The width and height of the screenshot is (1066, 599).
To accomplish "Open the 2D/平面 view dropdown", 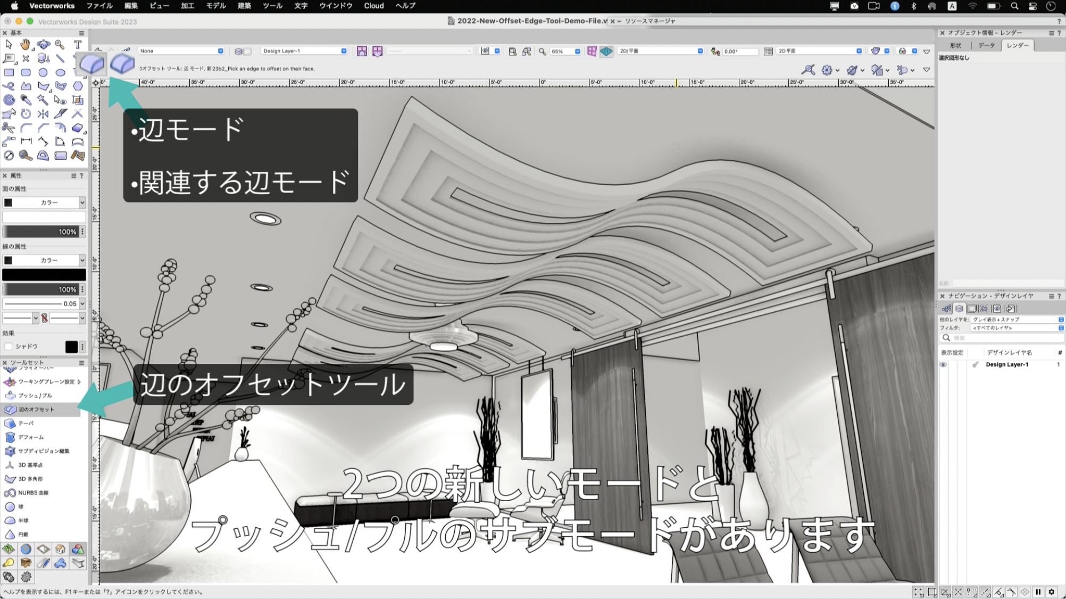I will click(x=660, y=51).
